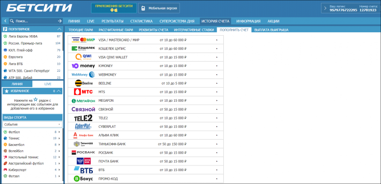Screen dimensions: 381x184
Task: Collapse the ПОПУЛЯРНОЕ section
Action: pyautogui.click(x=59, y=29)
